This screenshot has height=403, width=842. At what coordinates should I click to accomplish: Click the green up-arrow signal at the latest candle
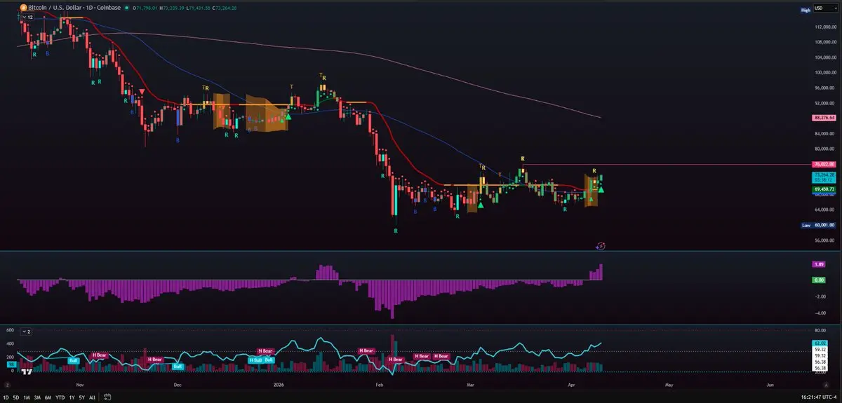[x=601, y=189]
